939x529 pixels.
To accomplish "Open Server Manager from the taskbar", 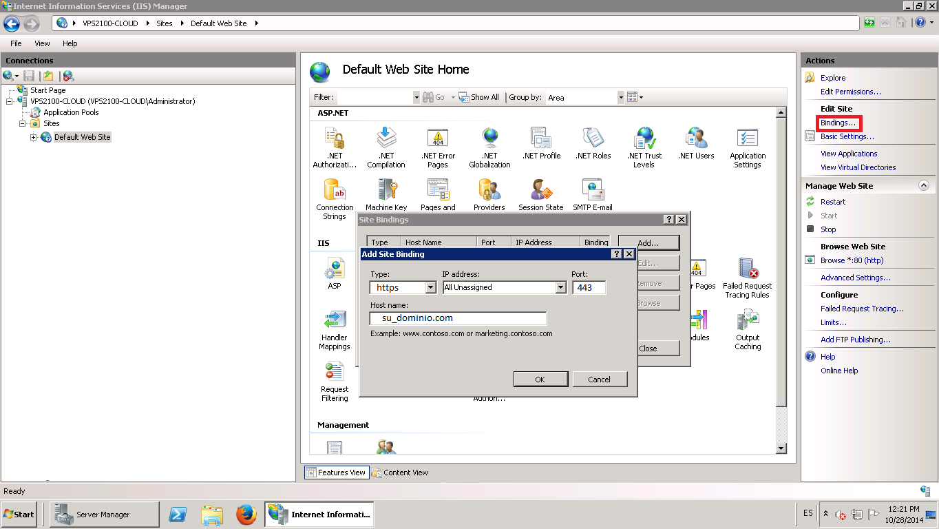I will (104, 514).
